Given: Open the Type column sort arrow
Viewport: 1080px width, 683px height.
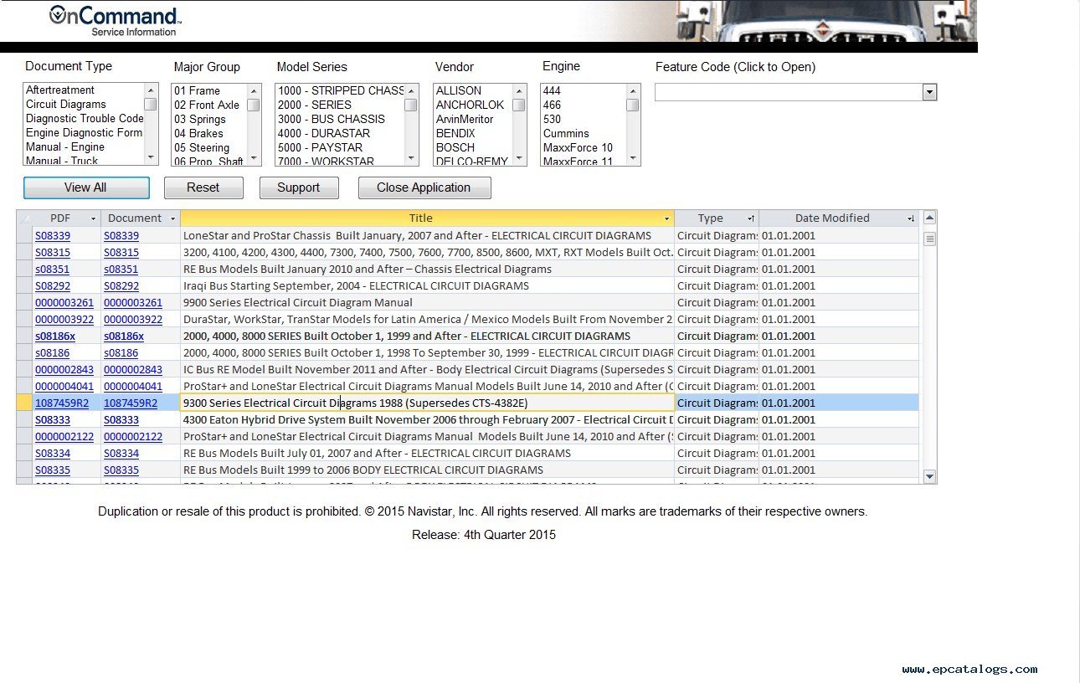Looking at the screenshot, I should [x=751, y=218].
